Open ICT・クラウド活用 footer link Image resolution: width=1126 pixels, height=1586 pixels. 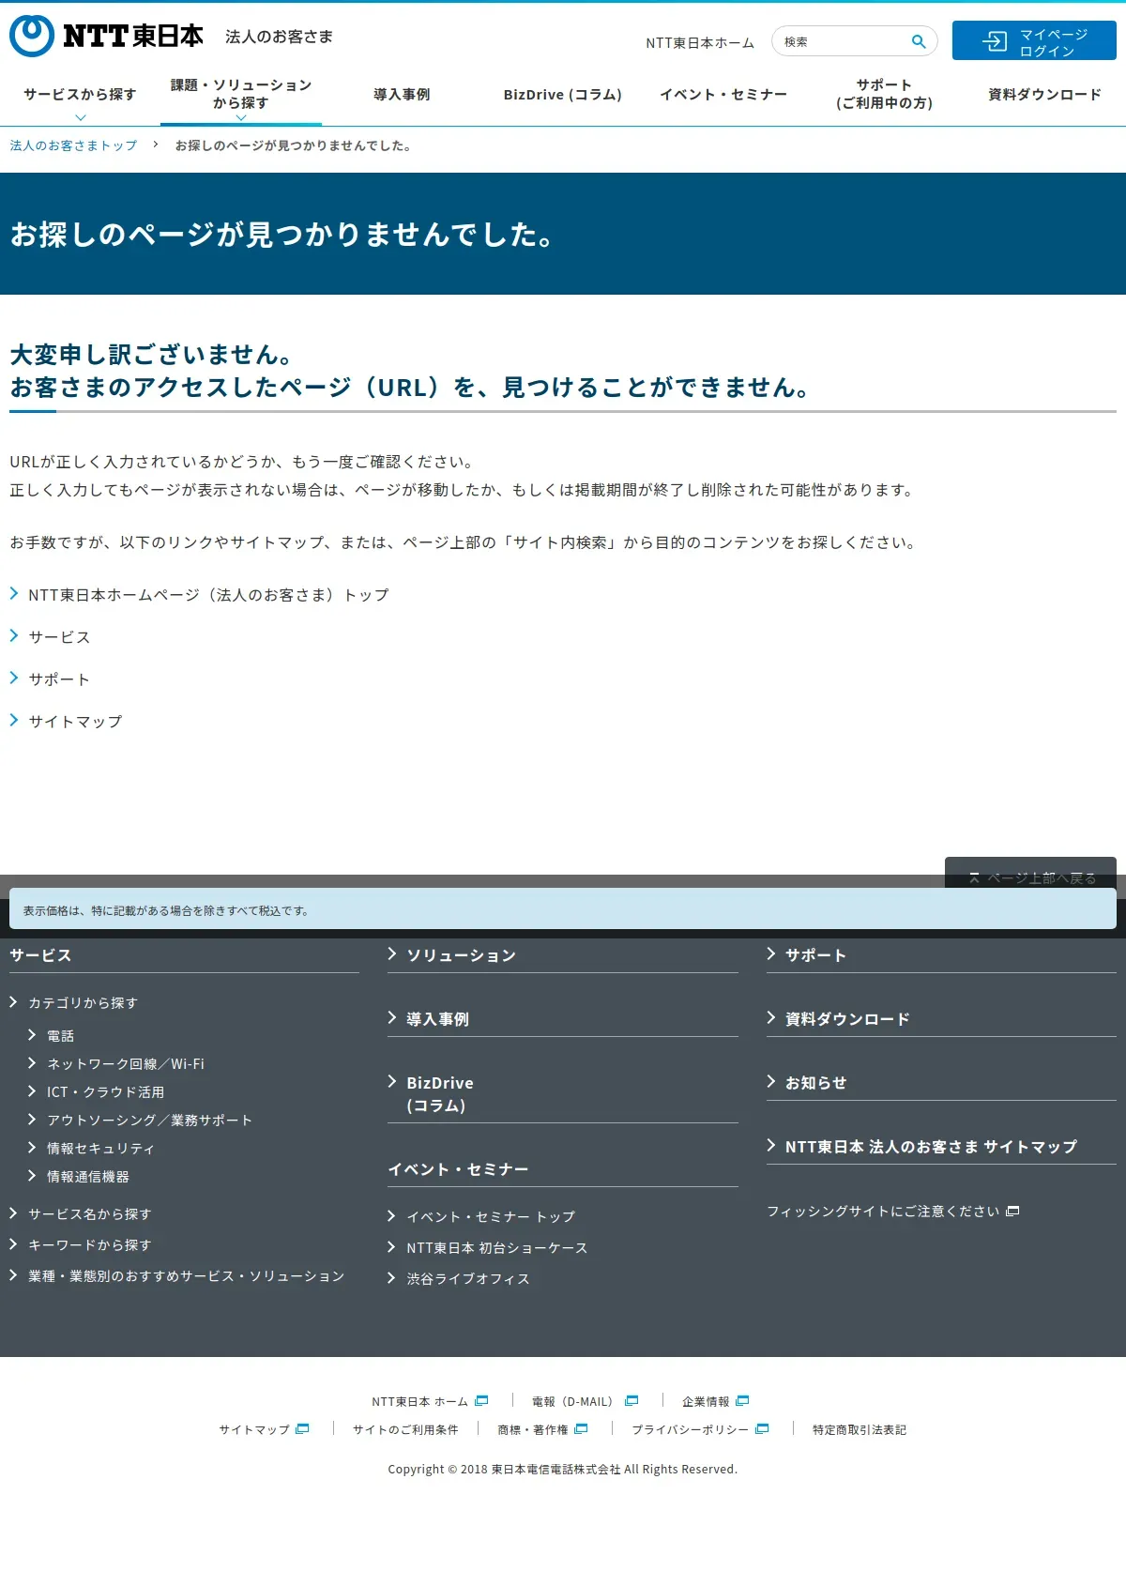coord(106,1092)
